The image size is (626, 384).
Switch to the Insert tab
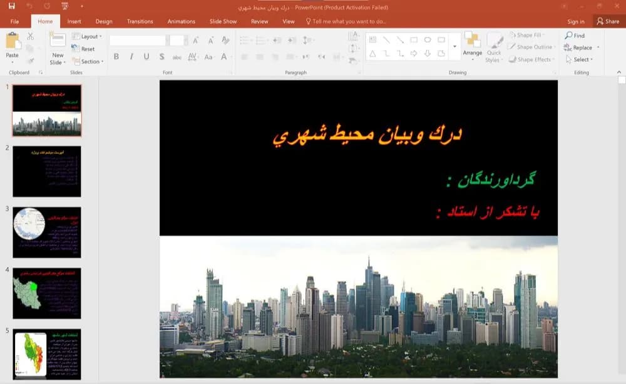(x=74, y=21)
